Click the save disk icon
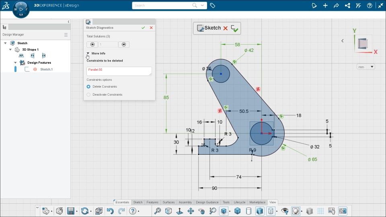386x217 pixels. [71, 211]
